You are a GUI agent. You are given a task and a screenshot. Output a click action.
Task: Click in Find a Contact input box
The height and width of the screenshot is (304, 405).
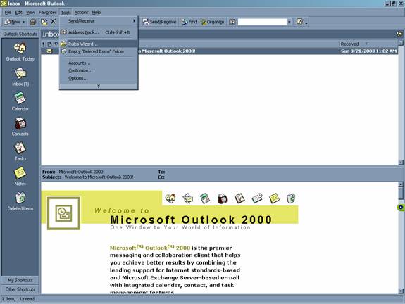click(x=262, y=22)
